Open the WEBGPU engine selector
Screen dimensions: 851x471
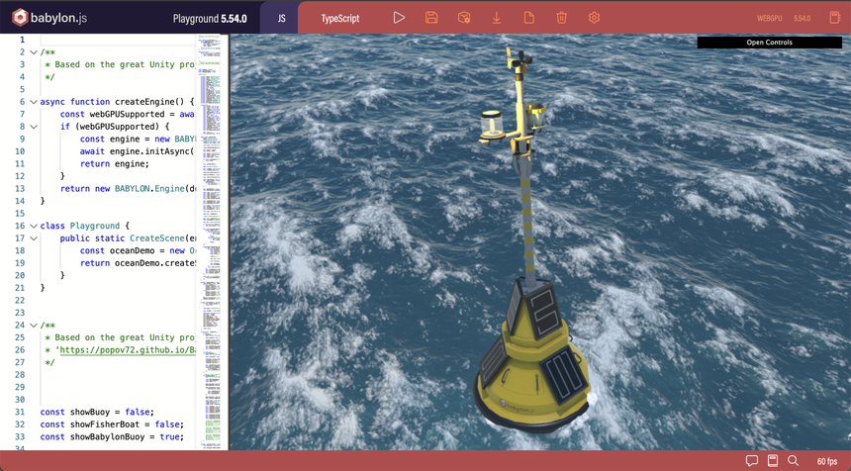pyautogui.click(x=772, y=18)
